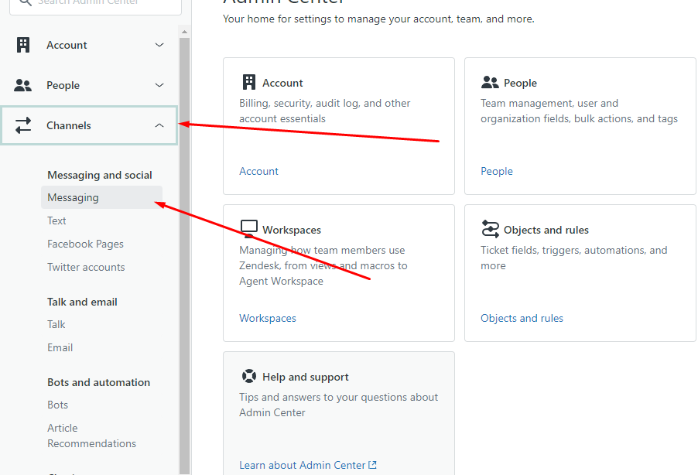Click the People card icon

[490, 82]
